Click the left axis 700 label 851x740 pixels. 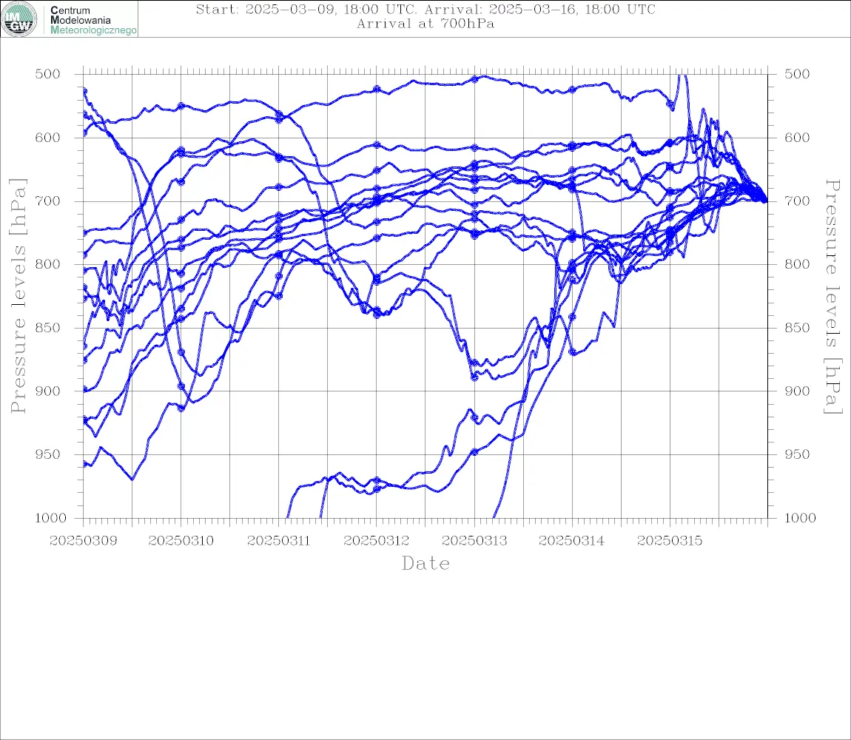tap(48, 201)
